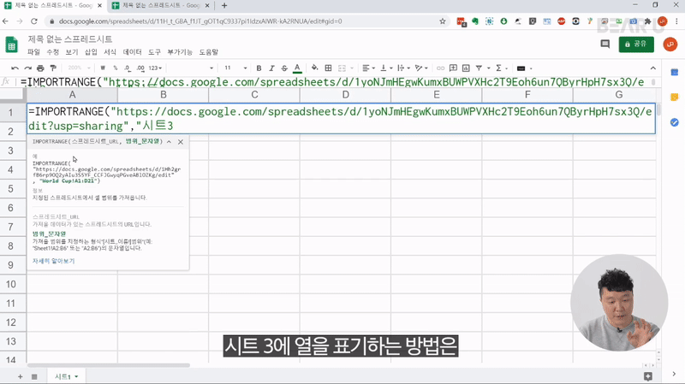The image size is (685, 384).
Task: Open the functions (Σ) menu
Action: (501, 68)
